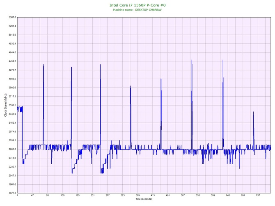Click the 369 time axis tick label
This screenshot has height=206, width=275.
(x=138, y=195)
